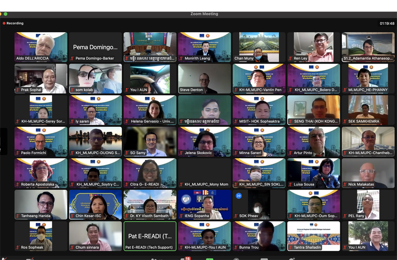The height and width of the screenshot is (260, 397).
Task: Select Luisa Sousa's video tile
Action: click(x=313, y=173)
